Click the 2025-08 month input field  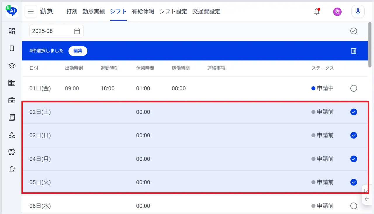coord(56,31)
